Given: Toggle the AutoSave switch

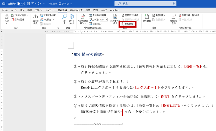Looking at the screenshot, I should pos(20,3).
